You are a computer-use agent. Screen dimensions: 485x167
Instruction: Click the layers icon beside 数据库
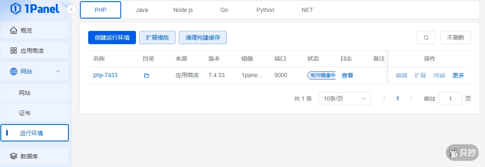point(13,156)
